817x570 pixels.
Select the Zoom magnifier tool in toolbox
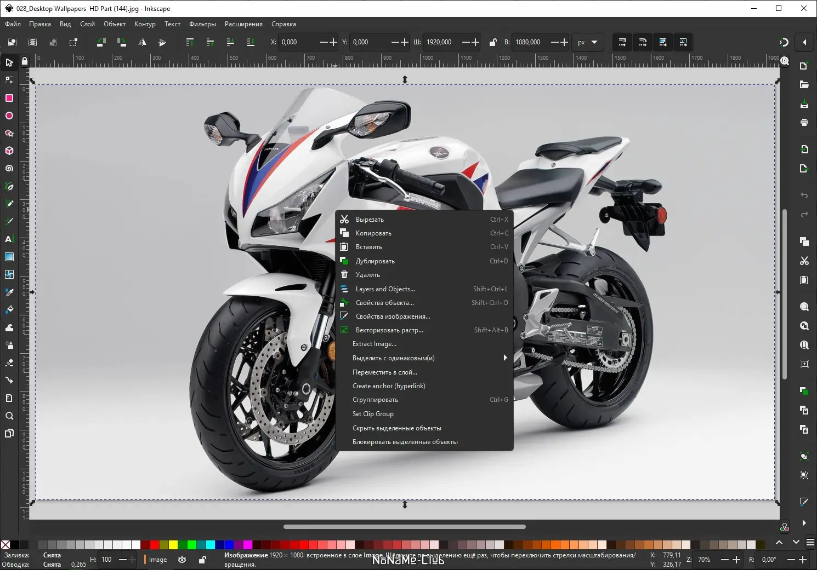[9, 416]
